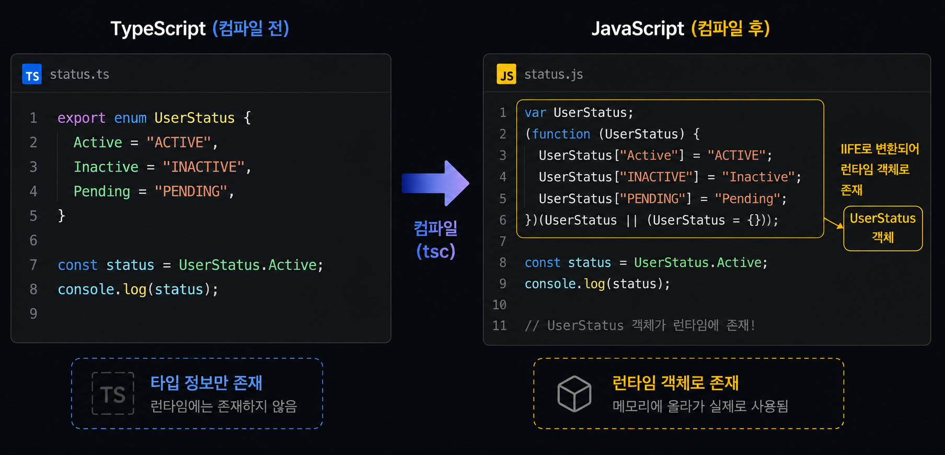Click the comment '// UserStatus 객체가 런타임에 존재!'

[640, 325]
